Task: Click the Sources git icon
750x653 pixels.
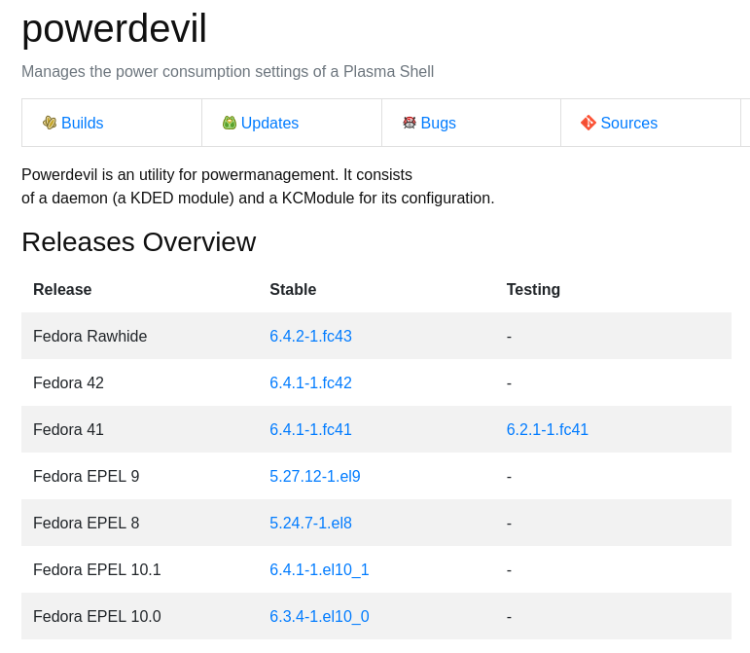Action: (x=589, y=123)
